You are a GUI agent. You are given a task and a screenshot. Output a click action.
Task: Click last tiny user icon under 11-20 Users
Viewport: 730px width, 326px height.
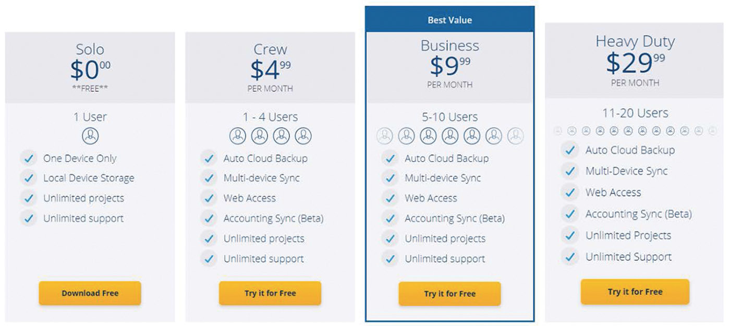713,131
